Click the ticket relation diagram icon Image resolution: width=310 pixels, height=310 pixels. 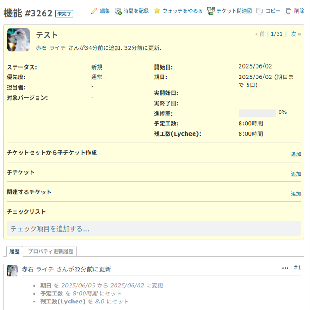tap(211, 11)
